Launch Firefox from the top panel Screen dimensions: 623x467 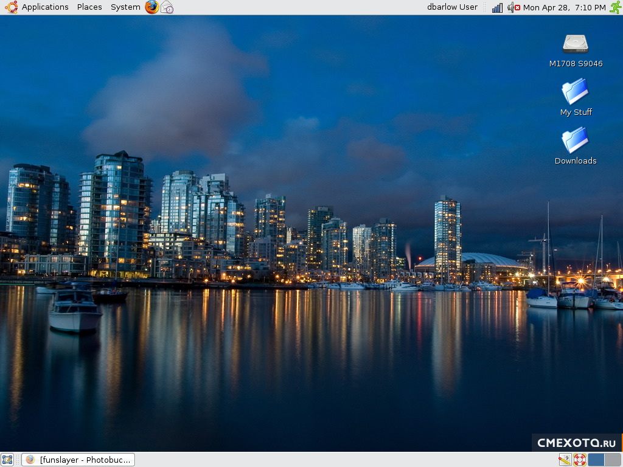point(151,7)
